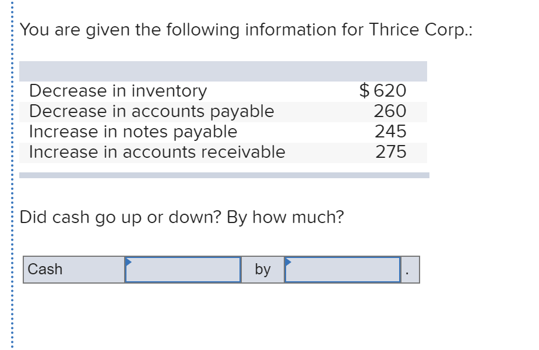This screenshot has height=350, width=539.
Task: Click the shaded header row of the table
Action: [224, 71]
